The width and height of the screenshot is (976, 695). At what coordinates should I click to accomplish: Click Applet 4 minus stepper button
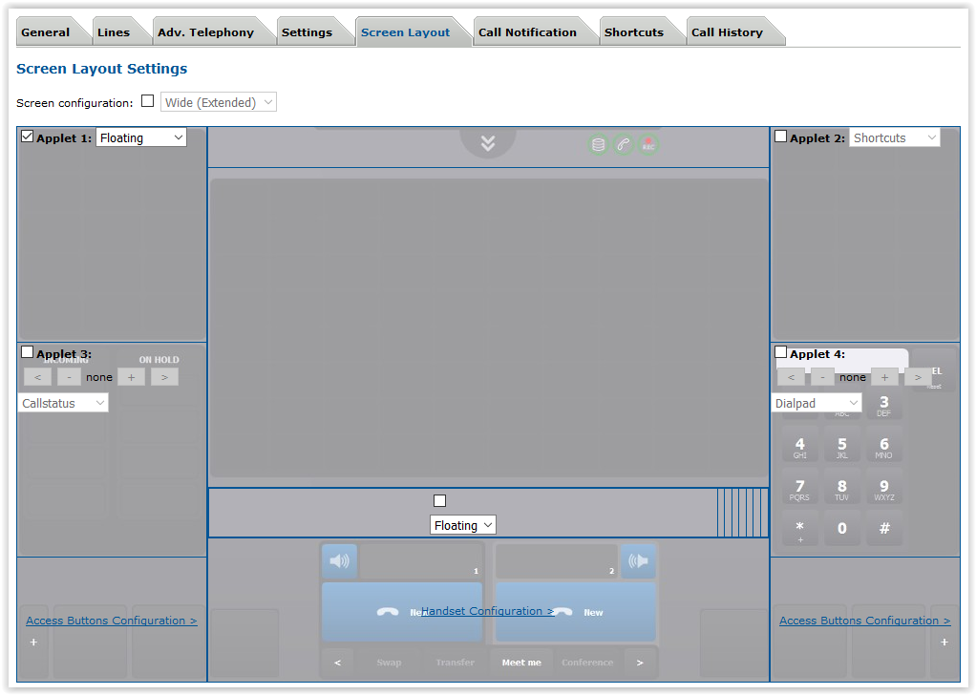(822, 377)
